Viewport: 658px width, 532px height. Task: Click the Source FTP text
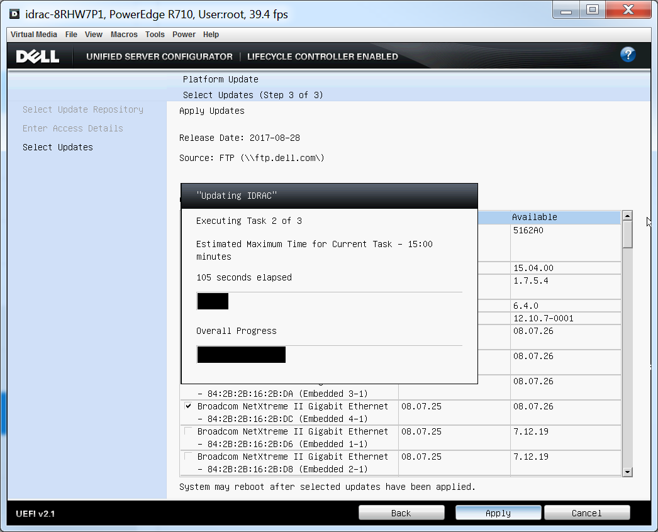coord(252,158)
